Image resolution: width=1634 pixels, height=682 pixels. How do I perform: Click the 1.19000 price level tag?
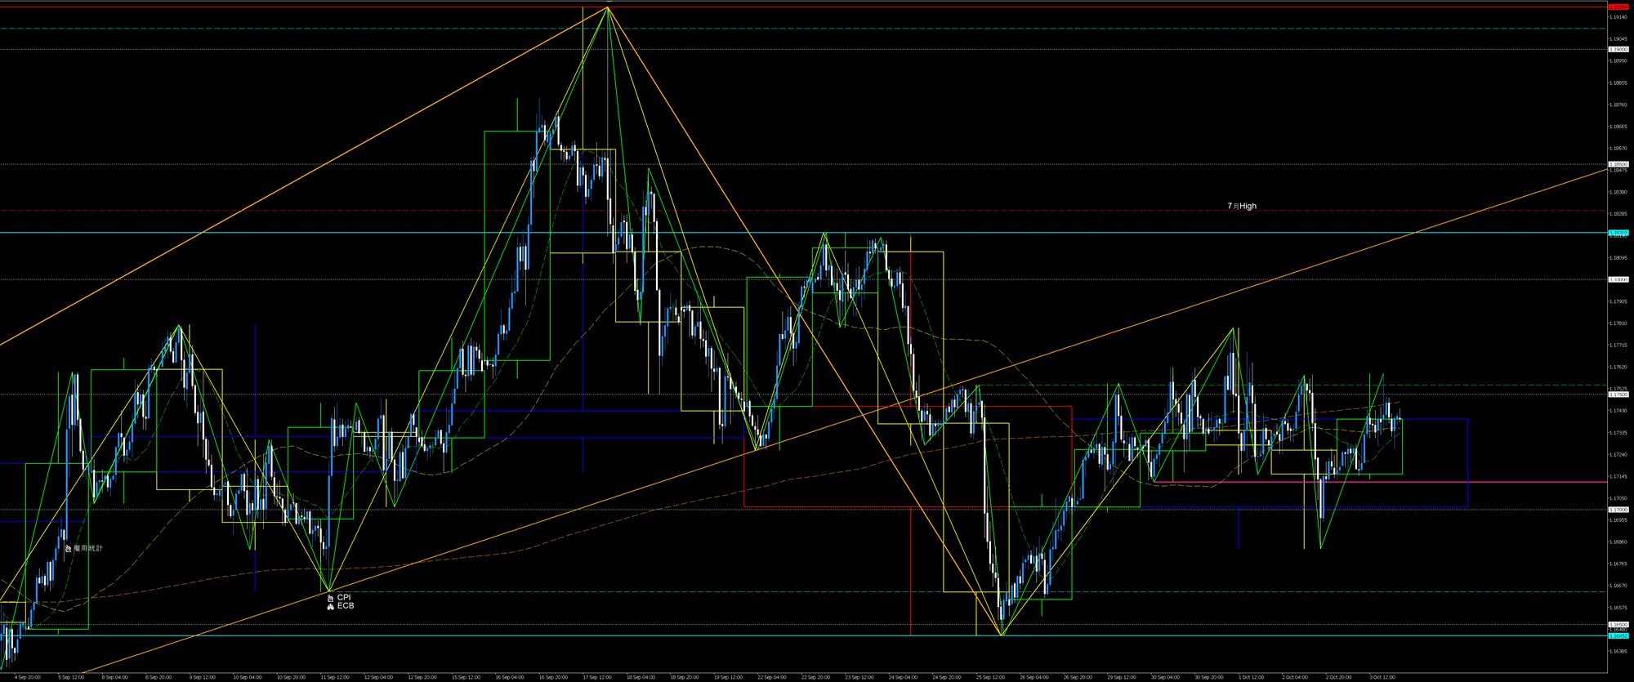pos(1618,49)
